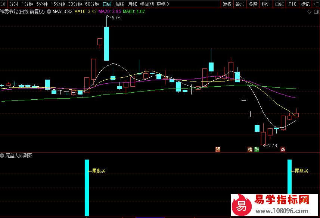Expand the 尾盘大师副图 indicator menu
The image size is (320, 218).
point(2,156)
